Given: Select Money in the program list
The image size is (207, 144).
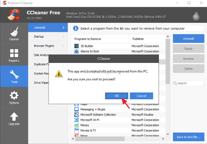Looking at the screenshot, I should (118, 125).
